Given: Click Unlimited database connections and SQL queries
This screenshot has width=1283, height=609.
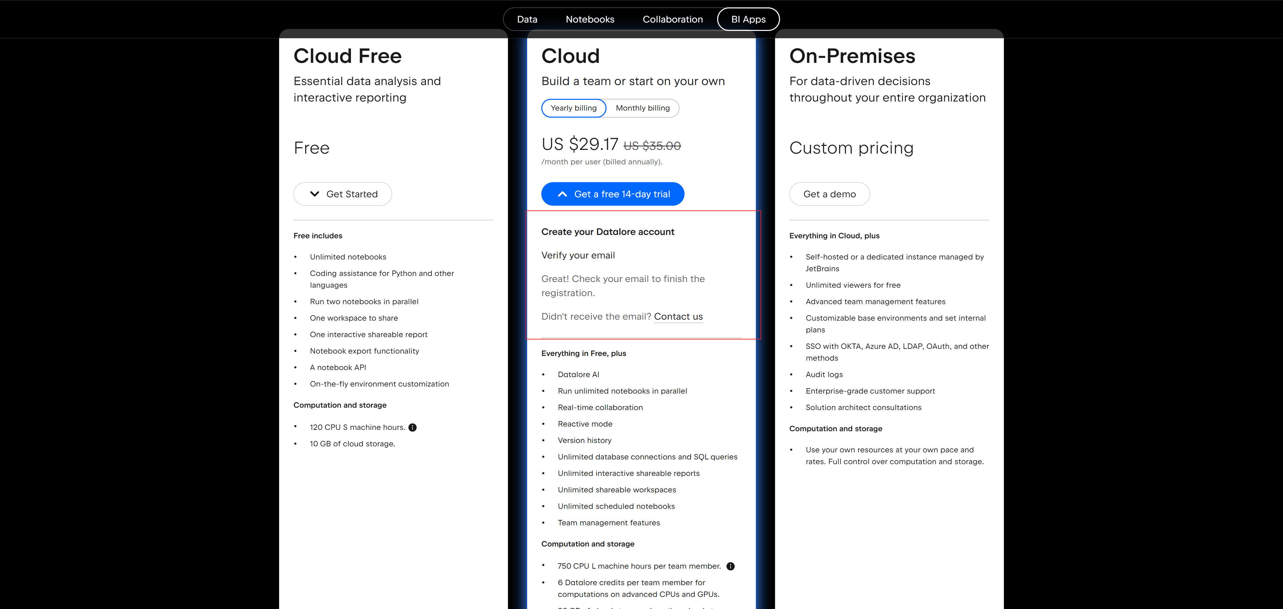Looking at the screenshot, I should coord(648,457).
